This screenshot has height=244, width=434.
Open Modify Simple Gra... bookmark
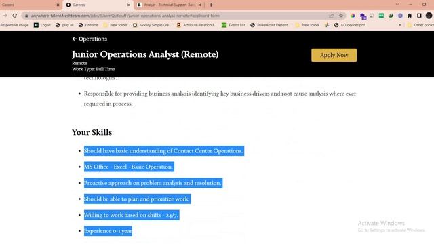pos(152,25)
